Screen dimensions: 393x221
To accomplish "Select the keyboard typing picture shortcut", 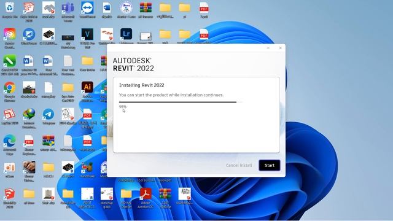I will tap(29, 171).
